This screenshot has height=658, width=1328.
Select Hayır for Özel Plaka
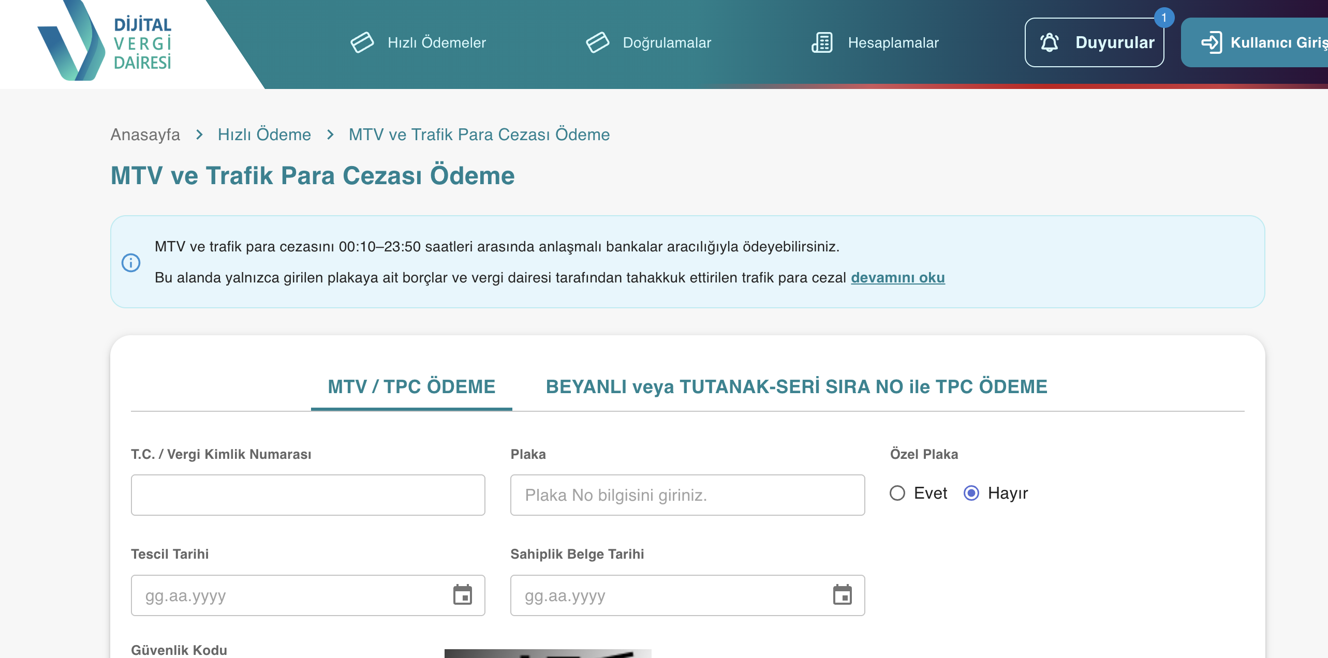click(971, 493)
